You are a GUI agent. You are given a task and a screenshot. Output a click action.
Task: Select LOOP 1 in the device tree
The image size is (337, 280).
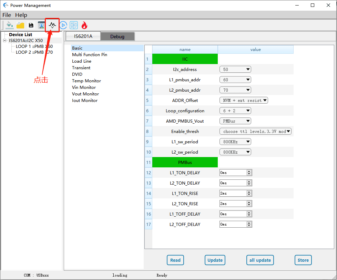pos(34,46)
